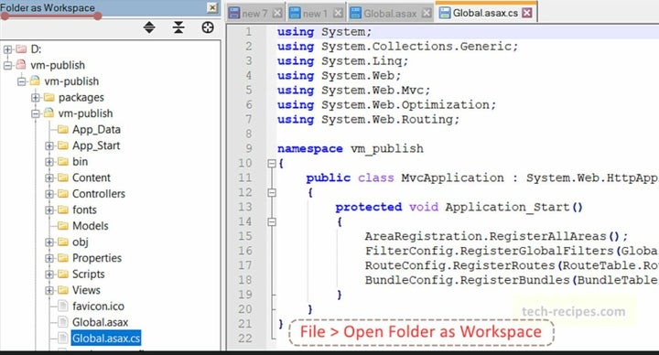Locate current file with target icon
The width and height of the screenshot is (659, 355).
pyautogui.click(x=208, y=27)
